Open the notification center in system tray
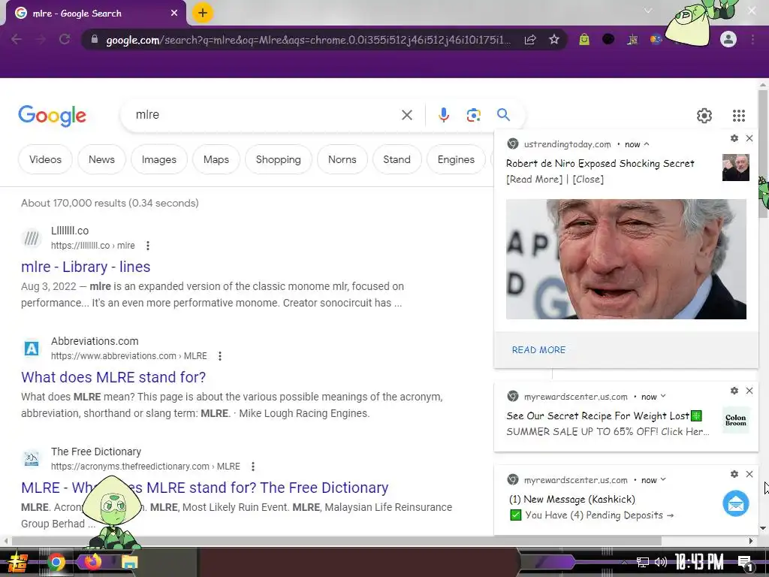 (746, 563)
